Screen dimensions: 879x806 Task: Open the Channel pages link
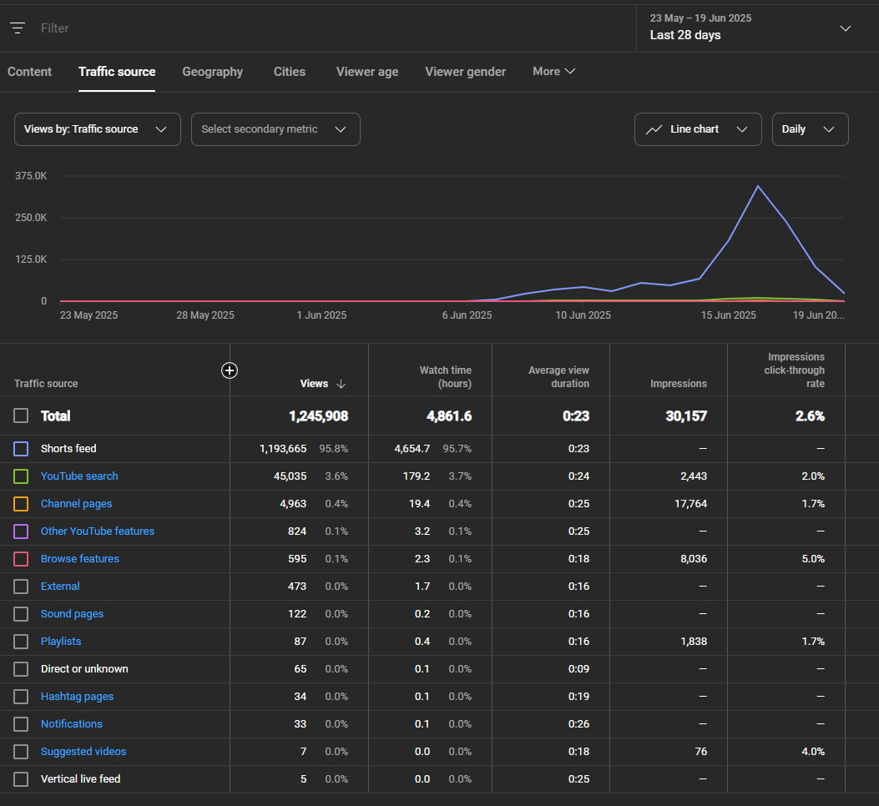pos(76,504)
